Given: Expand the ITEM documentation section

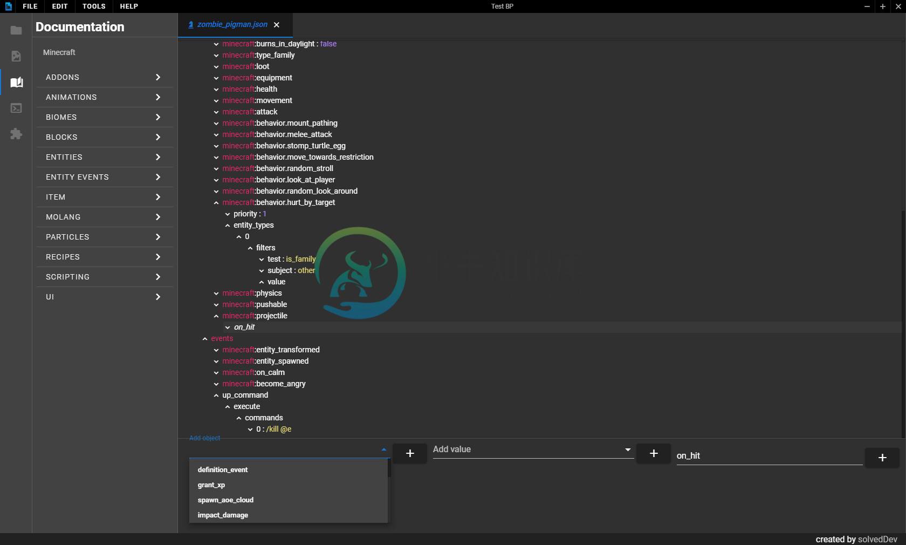Looking at the screenshot, I should click(105, 197).
